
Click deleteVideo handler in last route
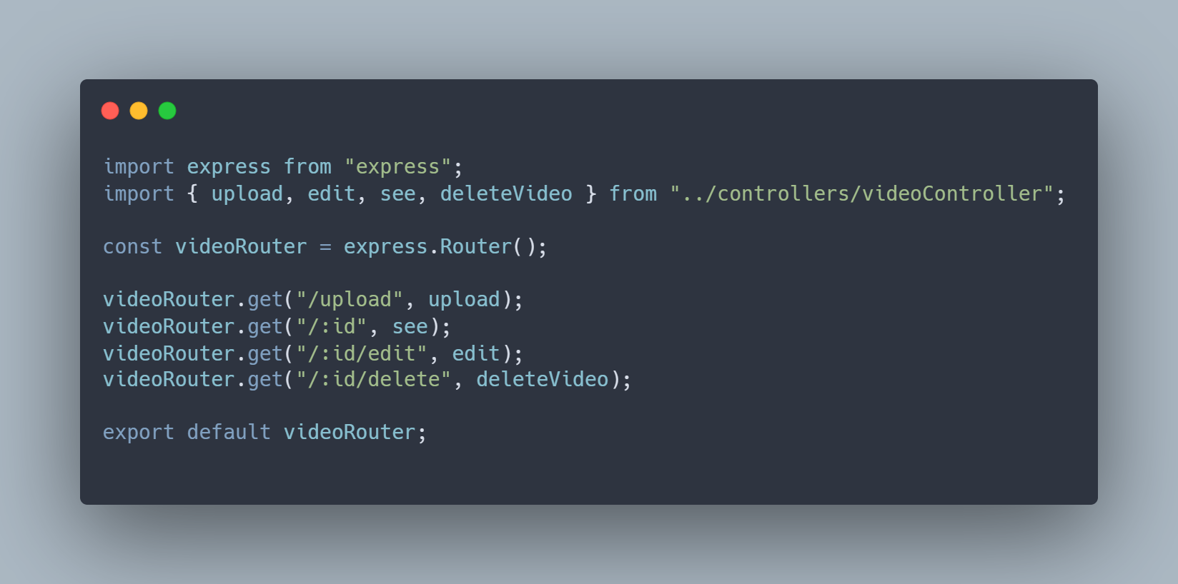[x=543, y=379]
